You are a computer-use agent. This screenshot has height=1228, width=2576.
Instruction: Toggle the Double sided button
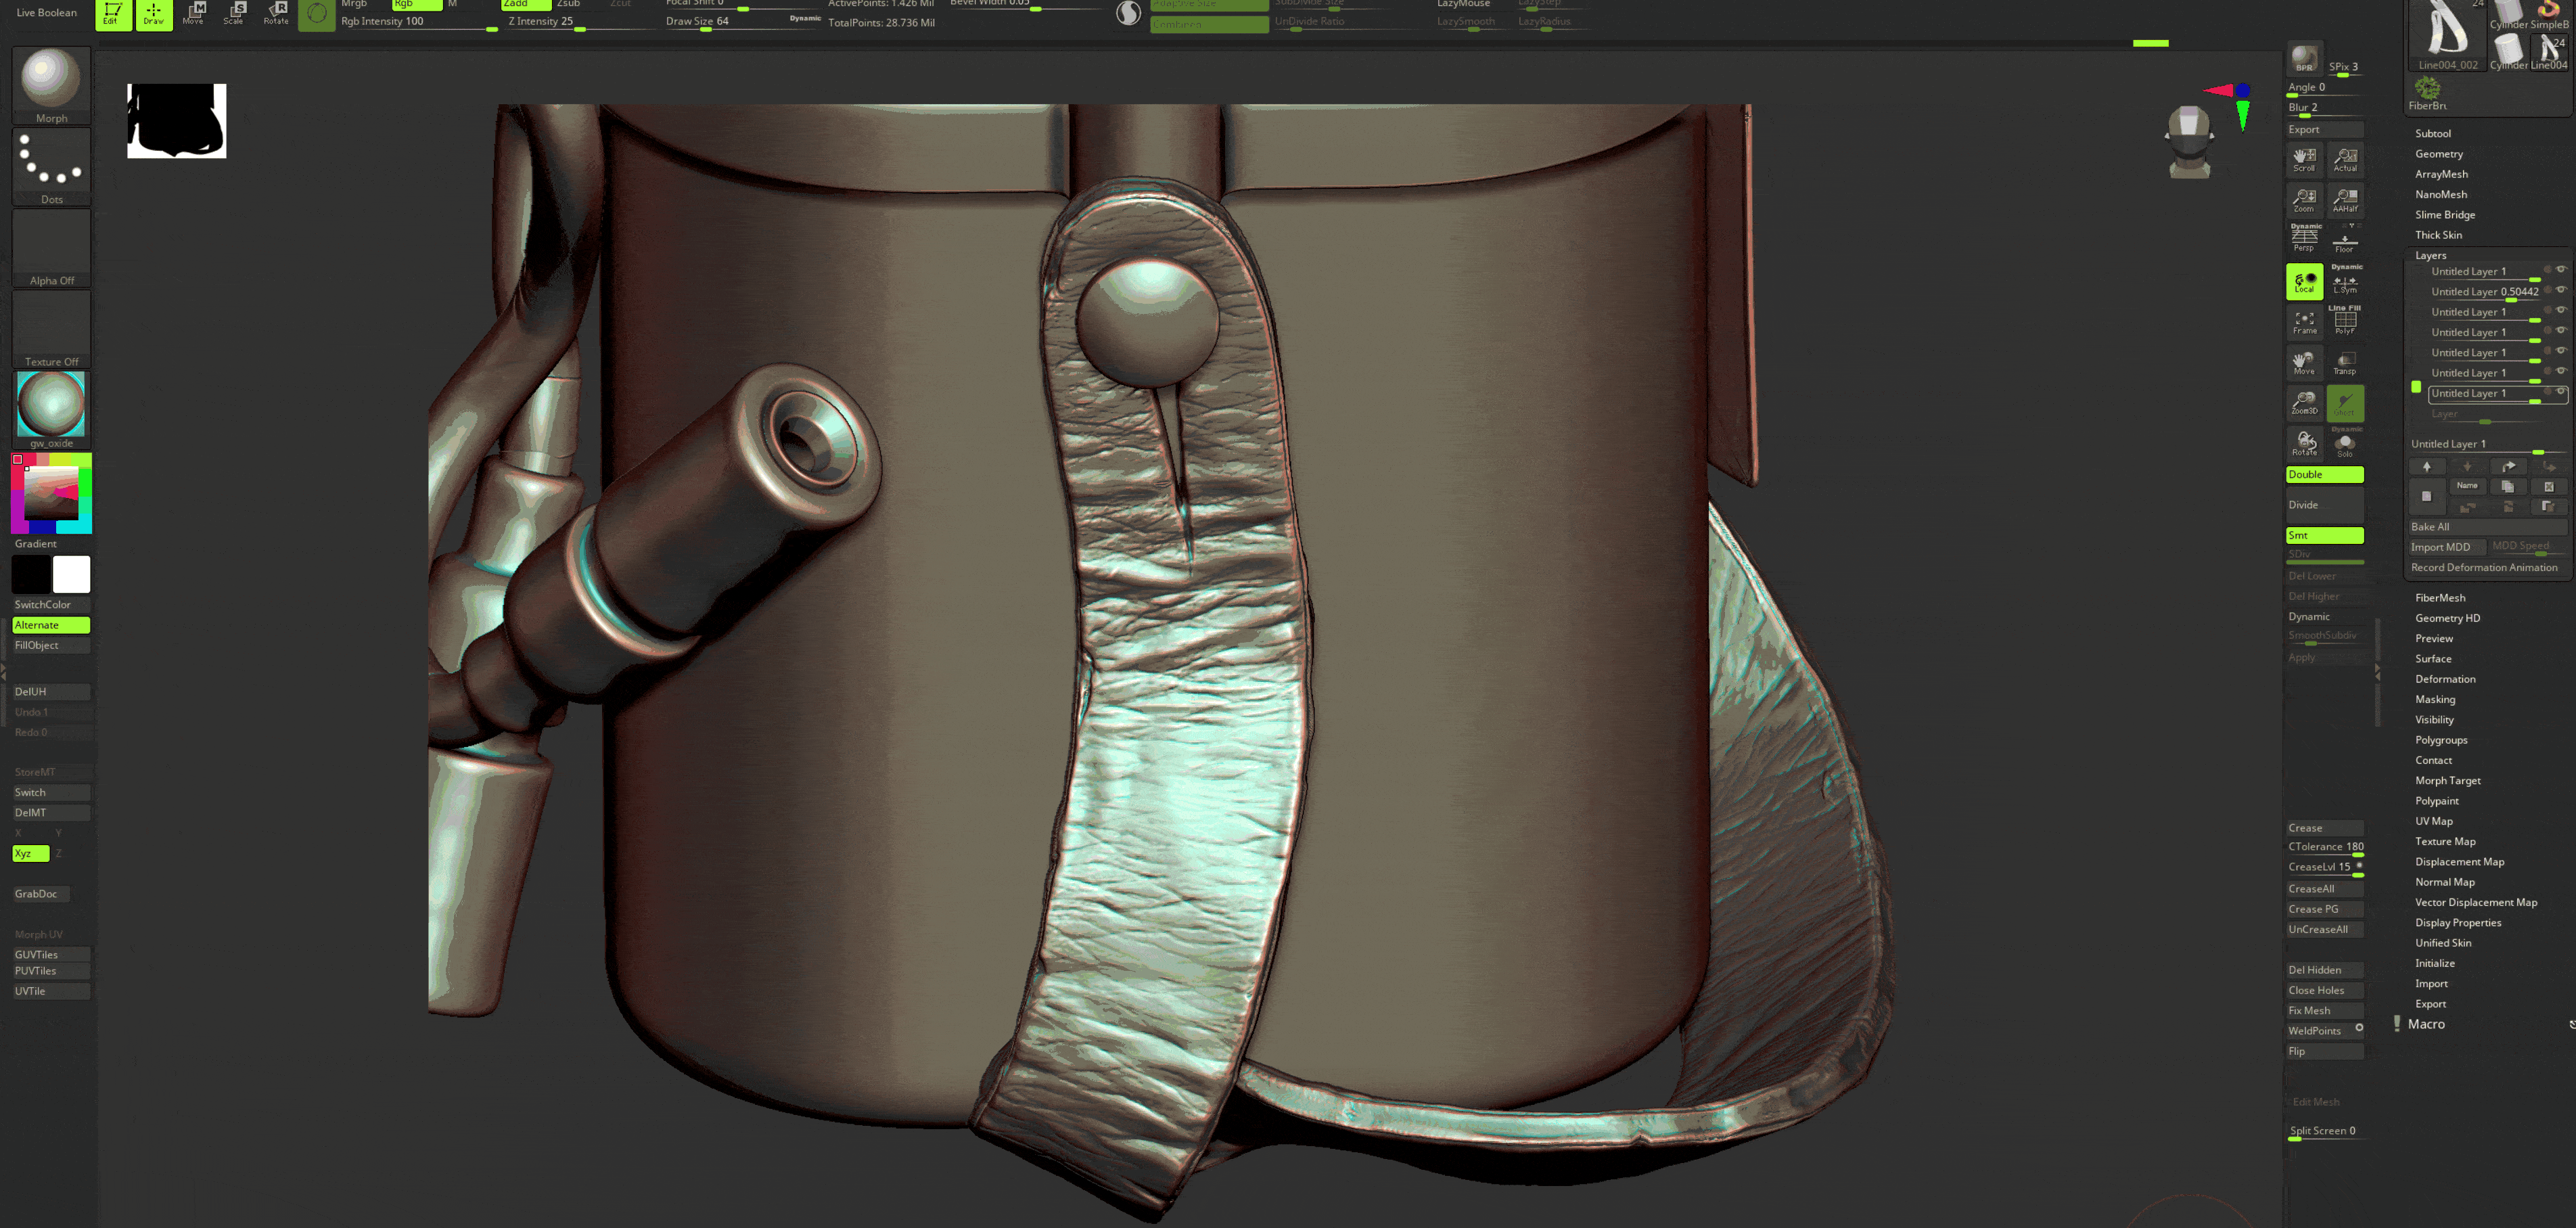click(x=2324, y=474)
